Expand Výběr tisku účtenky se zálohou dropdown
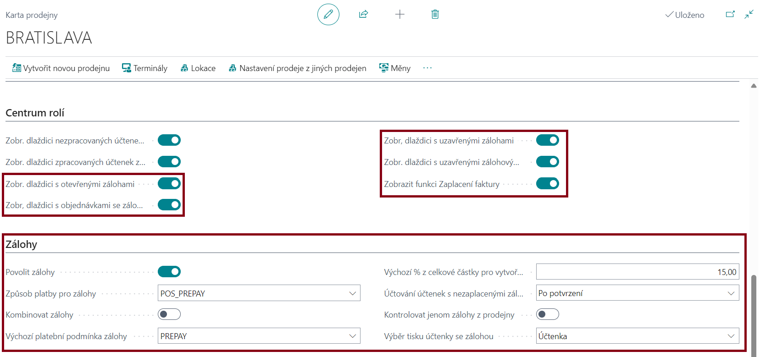Image resolution: width=760 pixels, height=357 pixels. pyautogui.click(x=731, y=336)
